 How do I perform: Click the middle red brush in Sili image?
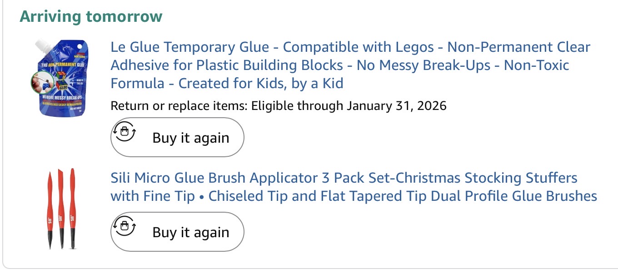[62, 208]
